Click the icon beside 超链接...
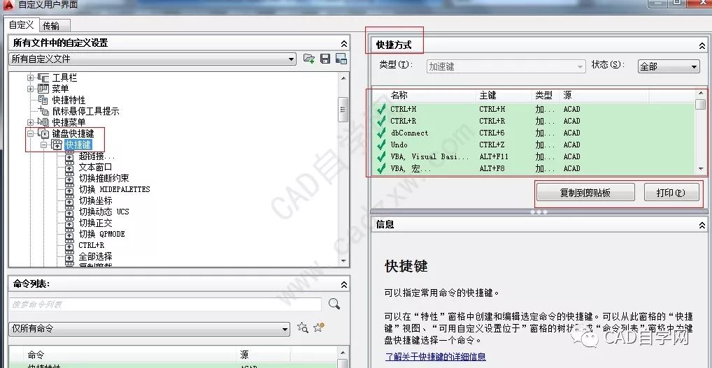This screenshot has height=368, width=712. click(x=69, y=157)
